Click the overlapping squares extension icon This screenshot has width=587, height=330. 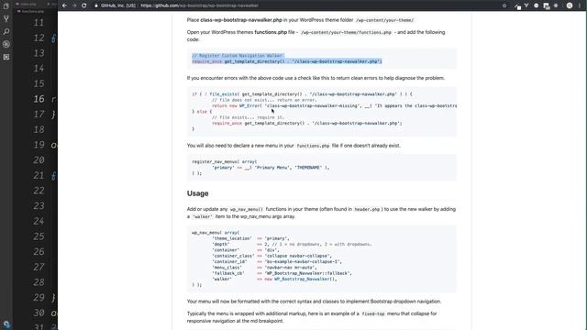[547, 6]
